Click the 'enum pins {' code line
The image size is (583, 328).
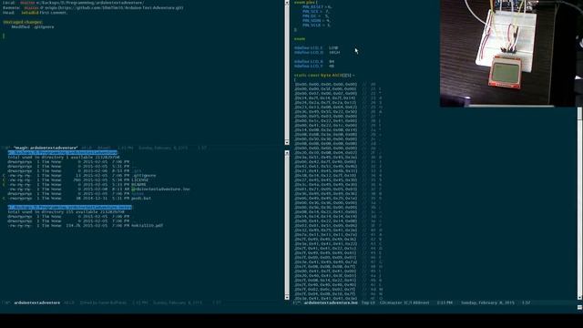[305, 2]
